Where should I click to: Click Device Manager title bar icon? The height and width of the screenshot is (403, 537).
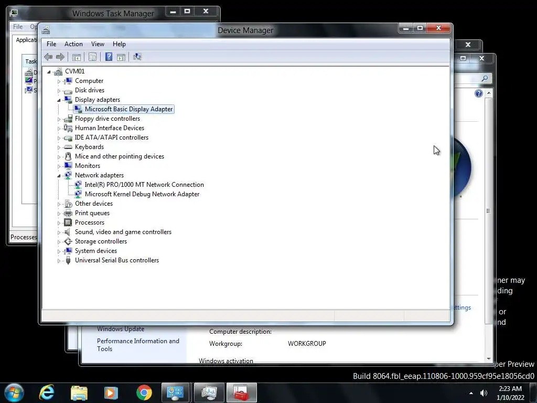46,30
